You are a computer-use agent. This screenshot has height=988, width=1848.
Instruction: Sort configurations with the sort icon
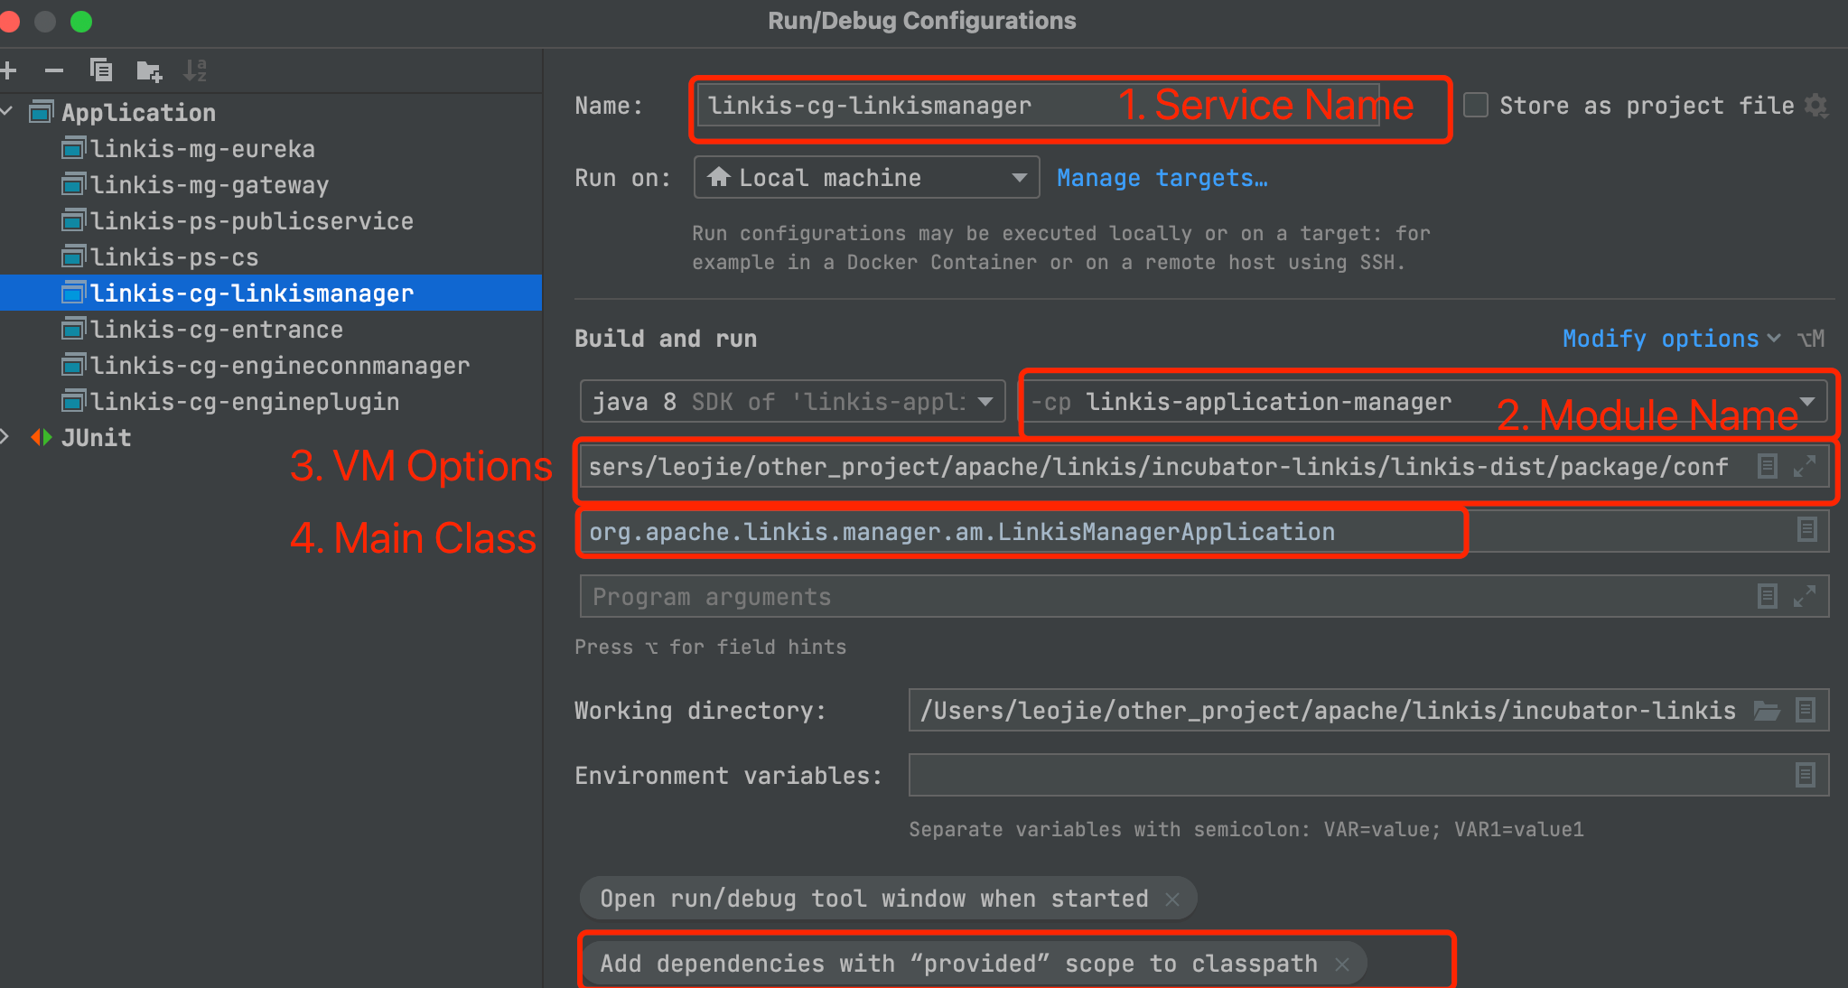coord(196,70)
